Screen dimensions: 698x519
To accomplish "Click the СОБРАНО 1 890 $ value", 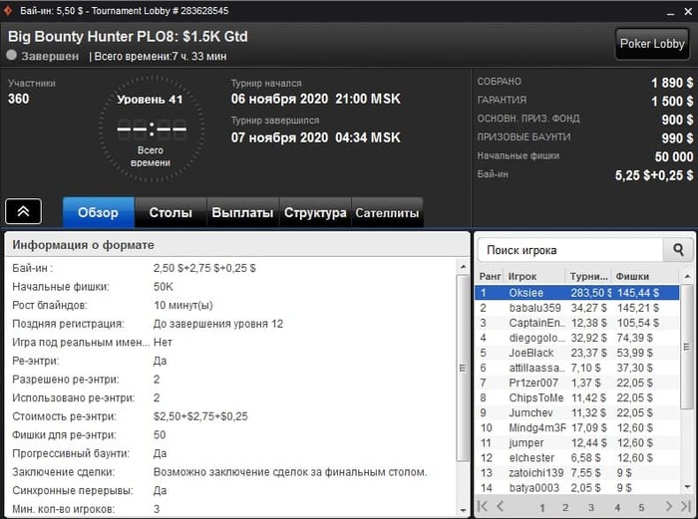I will 672,83.
